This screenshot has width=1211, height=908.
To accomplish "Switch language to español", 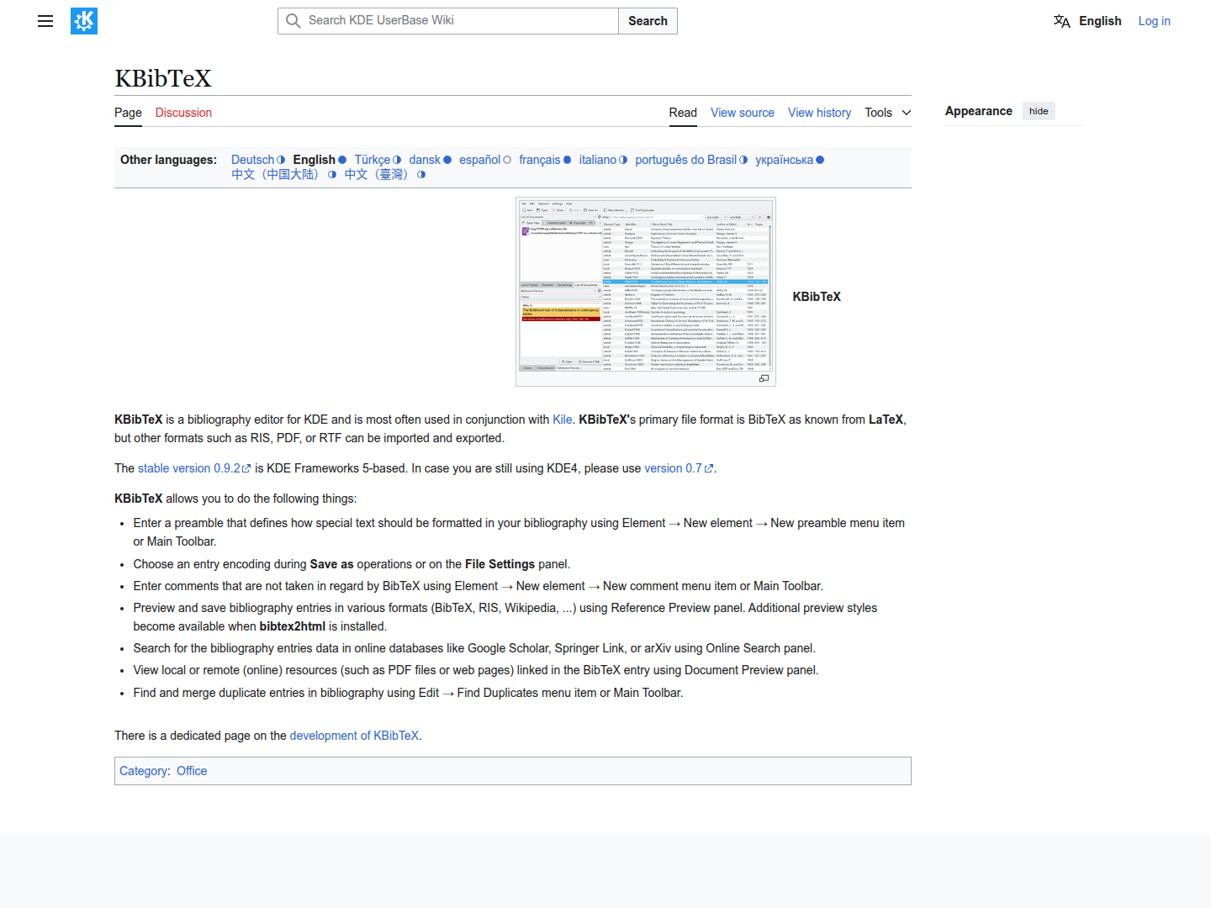I will (479, 160).
